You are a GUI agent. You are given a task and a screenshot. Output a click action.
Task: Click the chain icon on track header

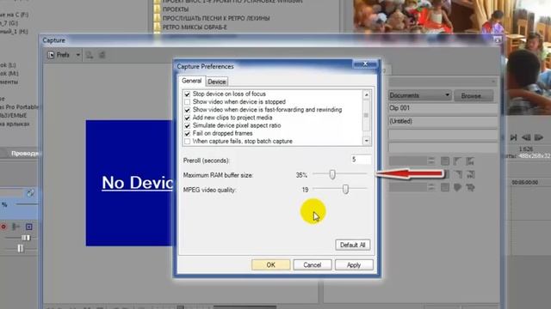31,192
